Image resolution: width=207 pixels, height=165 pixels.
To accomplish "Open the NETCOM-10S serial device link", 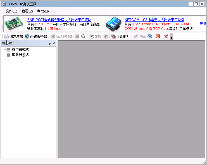I will point(154,20).
